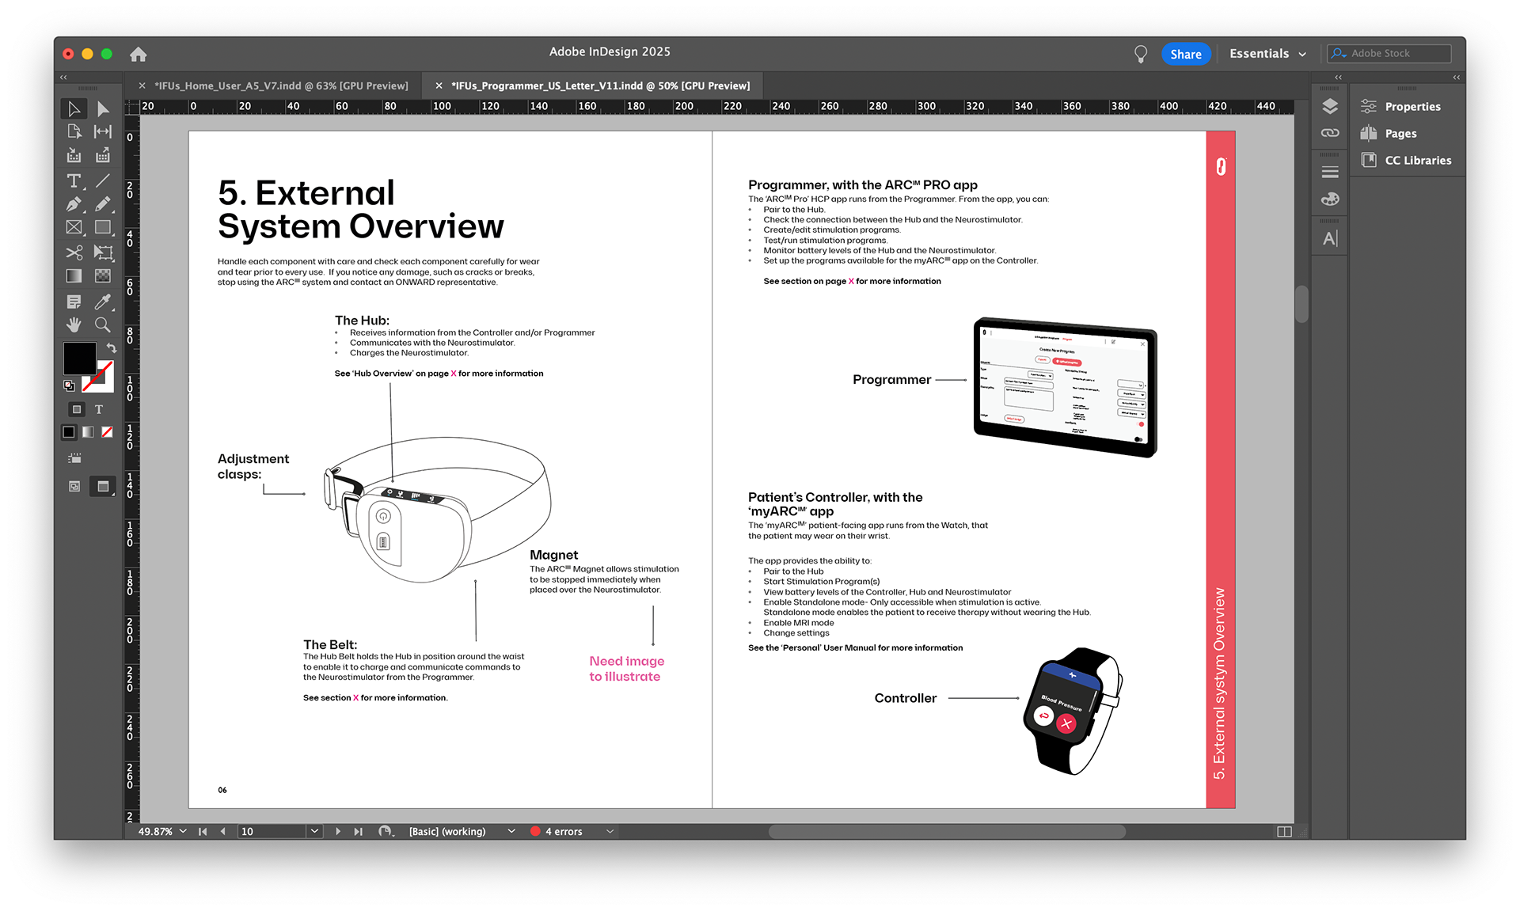Open the page number dropdown arrow
1520x911 pixels.
pos(314,831)
